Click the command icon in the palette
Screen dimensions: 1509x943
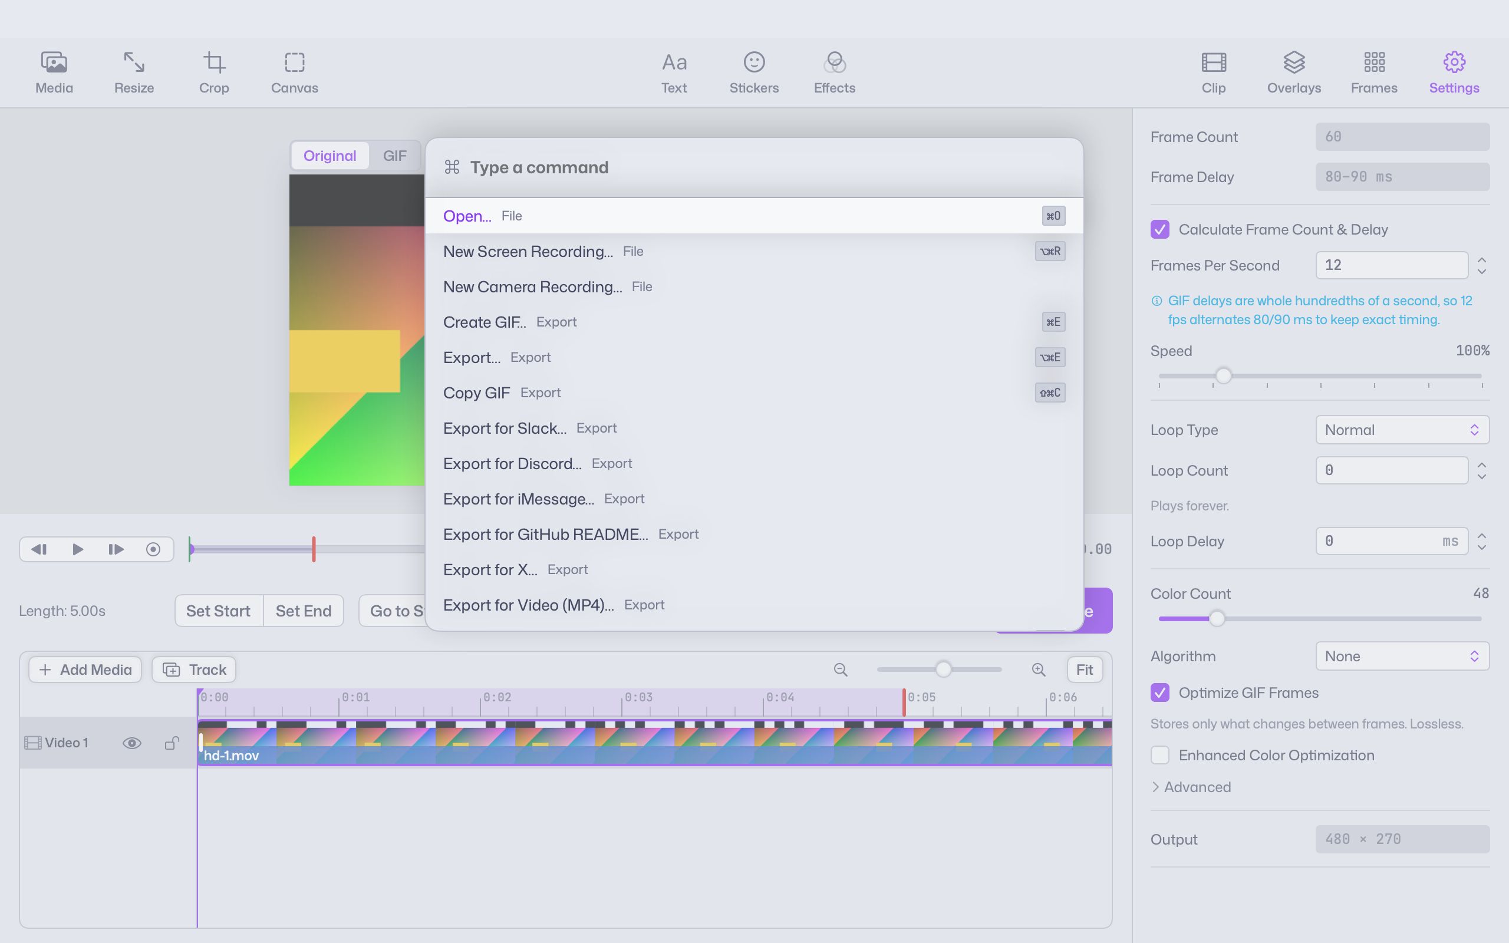click(x=452, y=167)
